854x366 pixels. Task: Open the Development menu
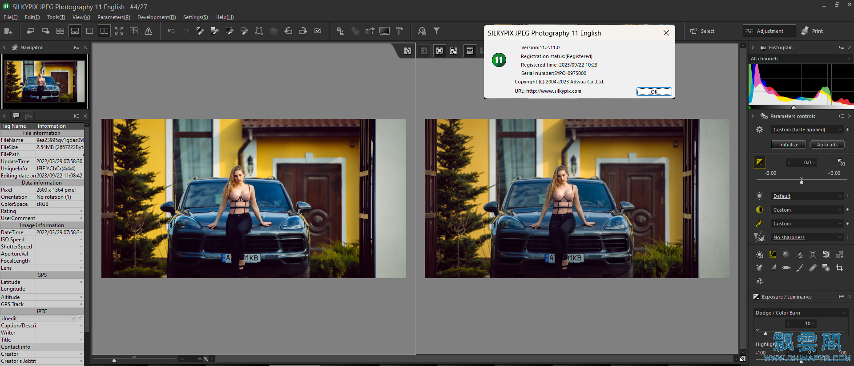157,17
